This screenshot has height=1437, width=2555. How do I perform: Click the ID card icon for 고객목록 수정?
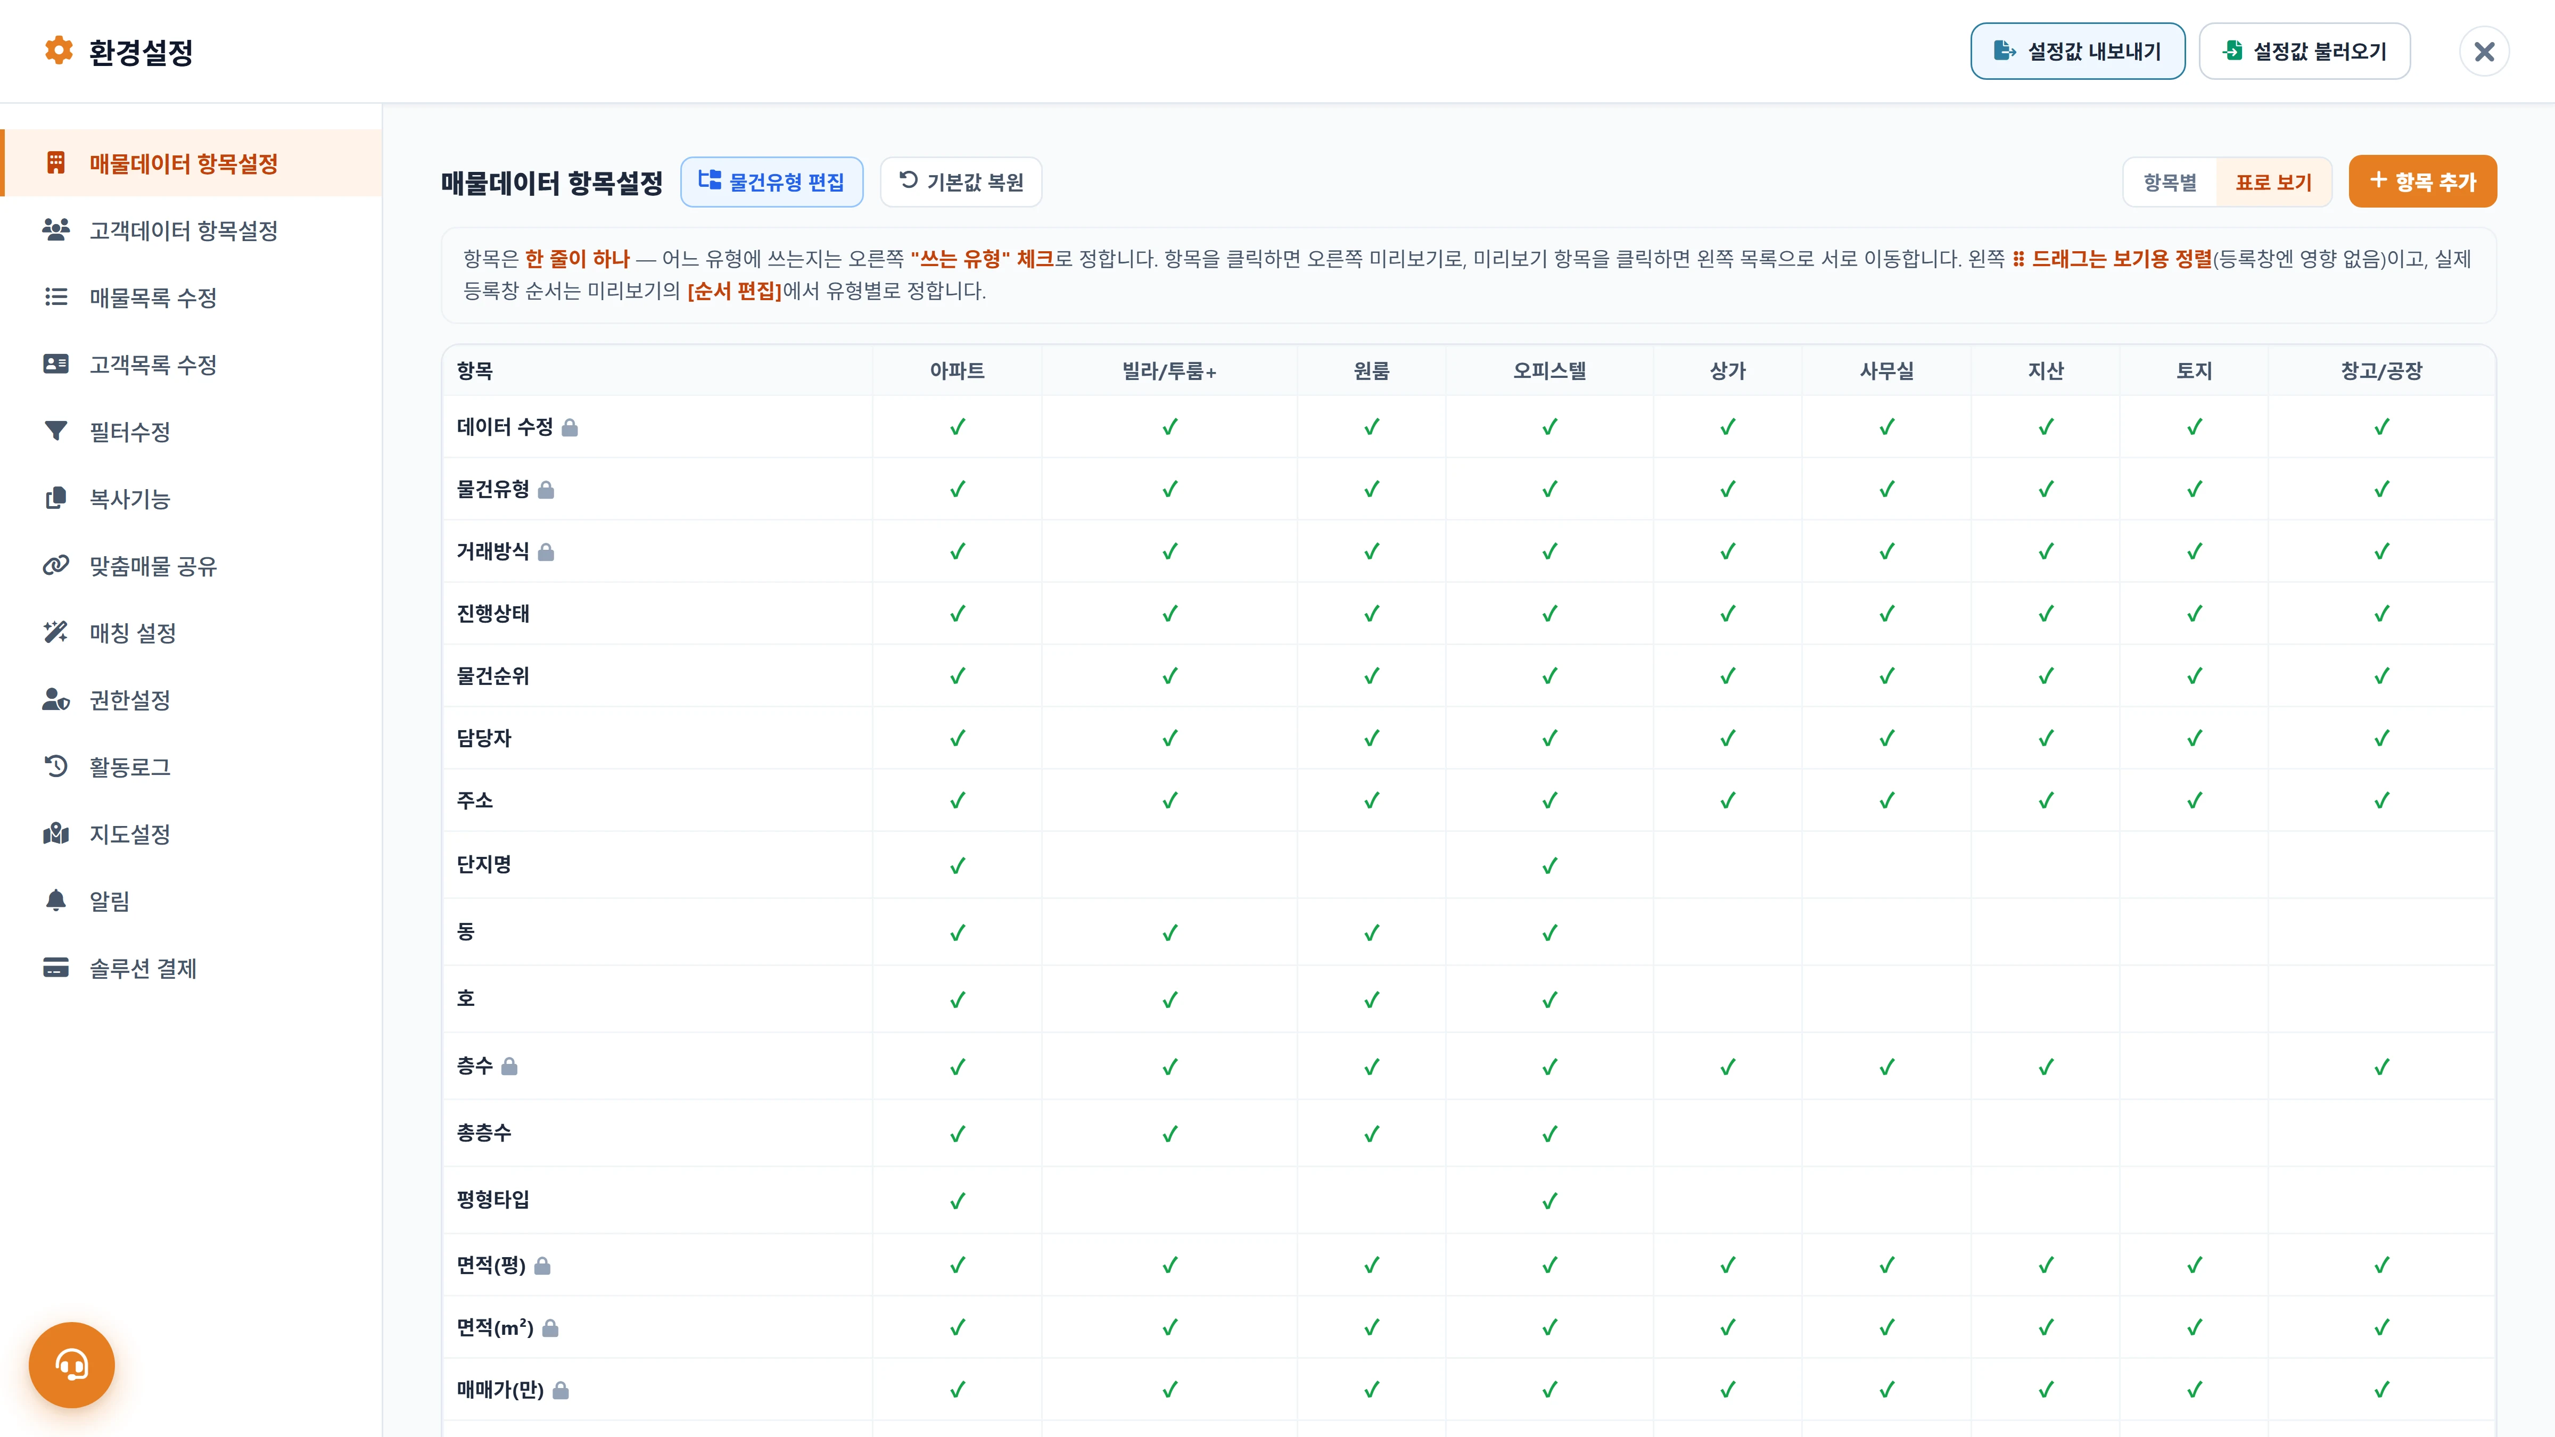tap(55, 364)
